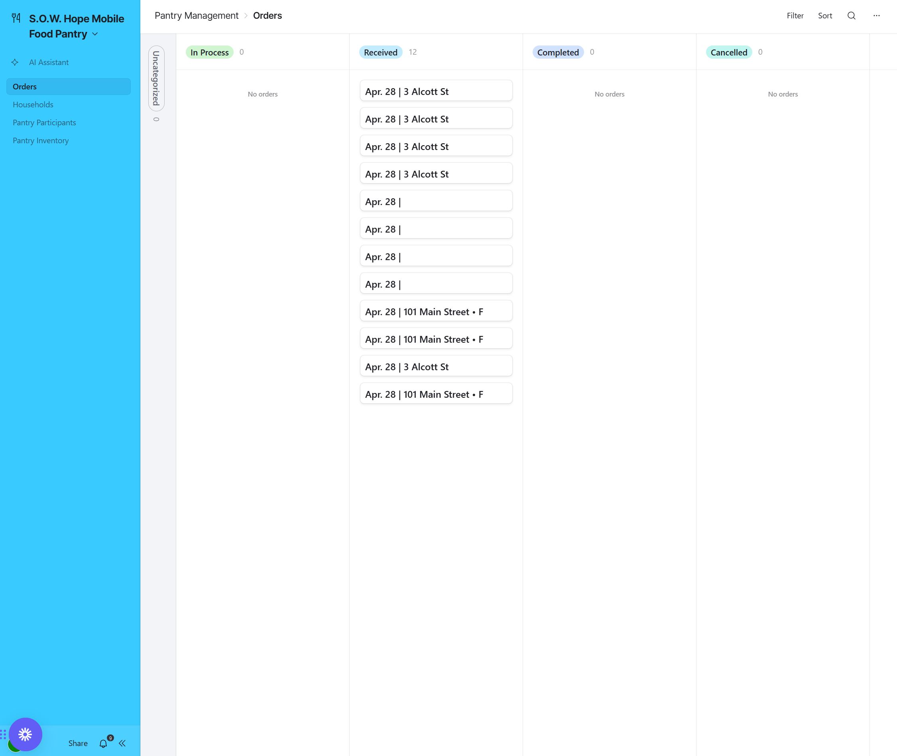Click the purple drag handle dots
897x756 pixels.
click(x=3, y=734)
